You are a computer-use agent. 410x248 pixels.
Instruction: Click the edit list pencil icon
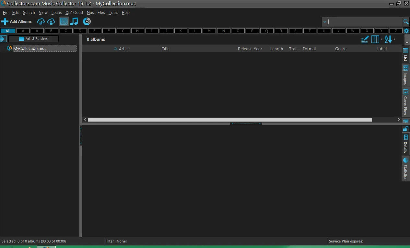[365, 40]
